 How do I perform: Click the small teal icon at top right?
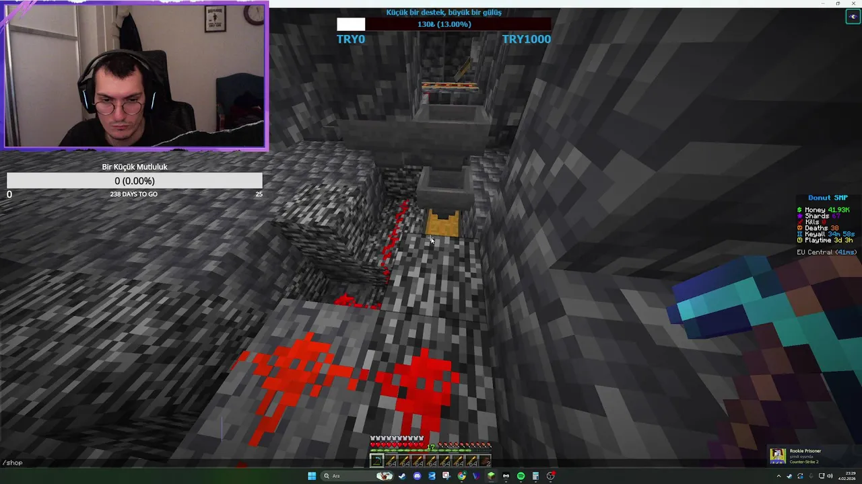click(x=853, y=17)
